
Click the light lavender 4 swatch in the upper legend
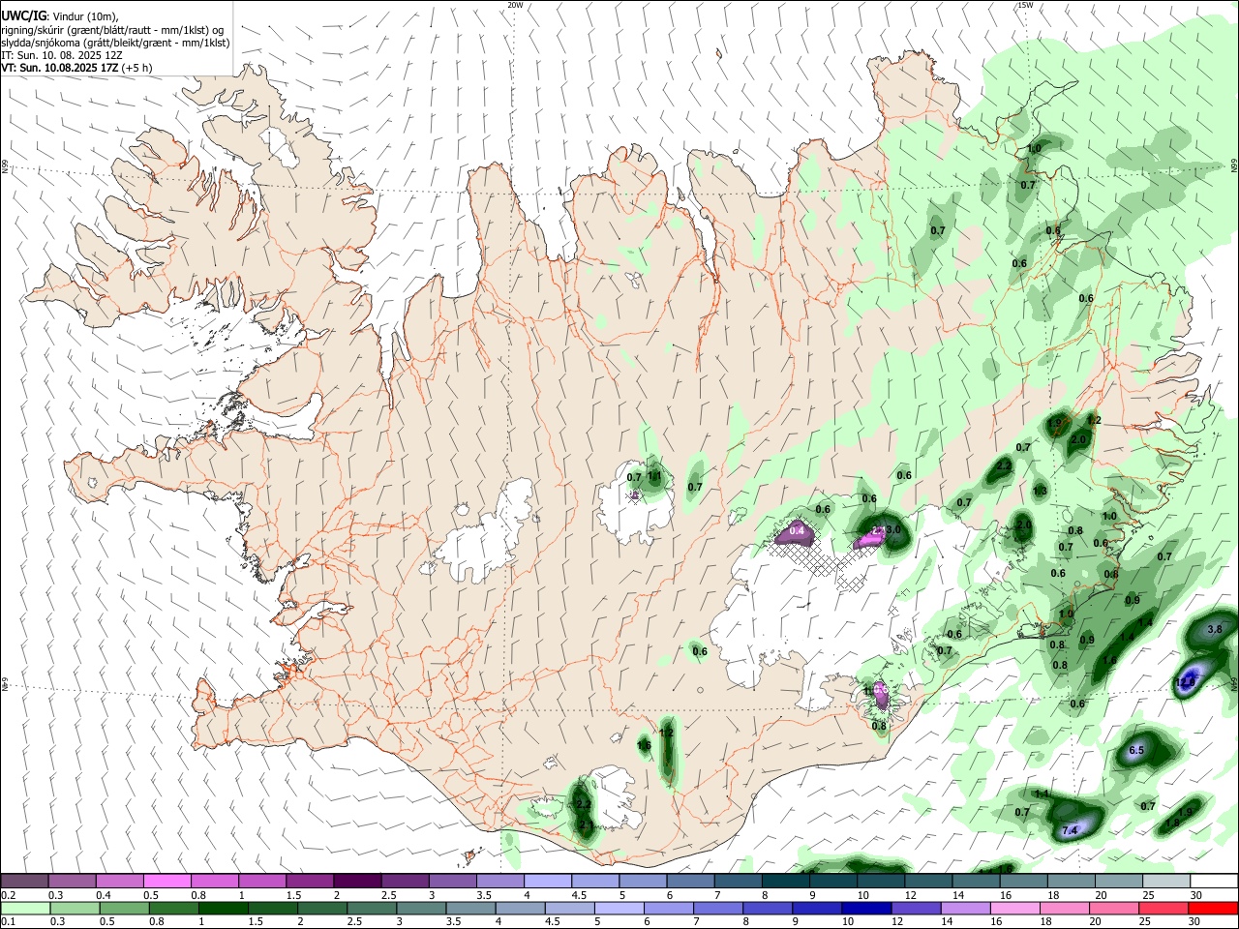click(x=548, y=882)
